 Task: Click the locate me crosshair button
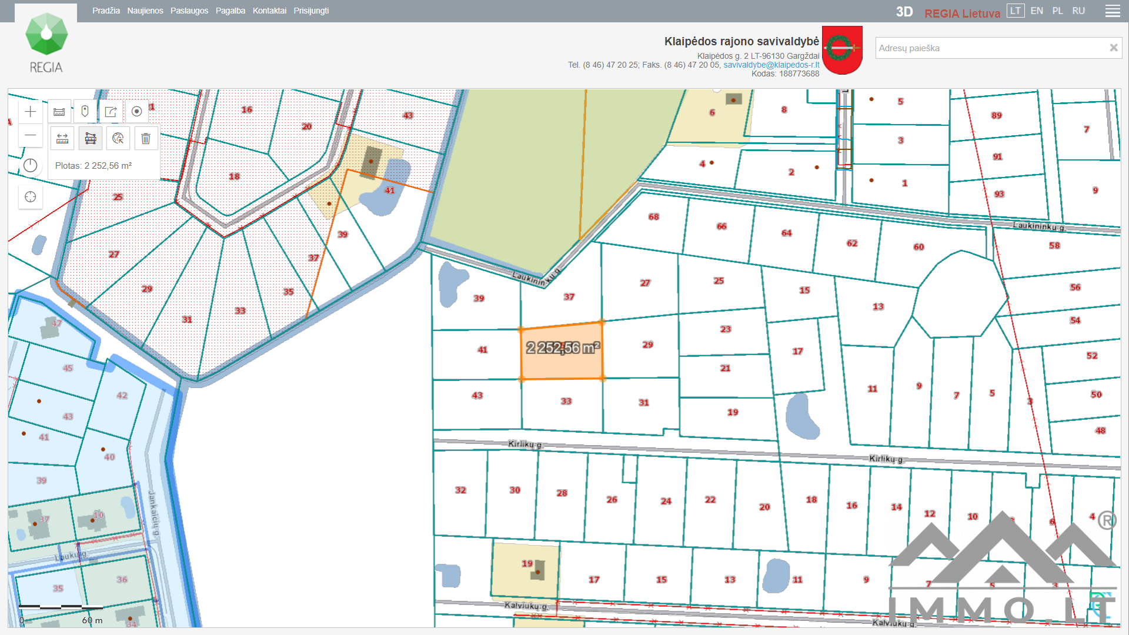[x=31, y=197]
